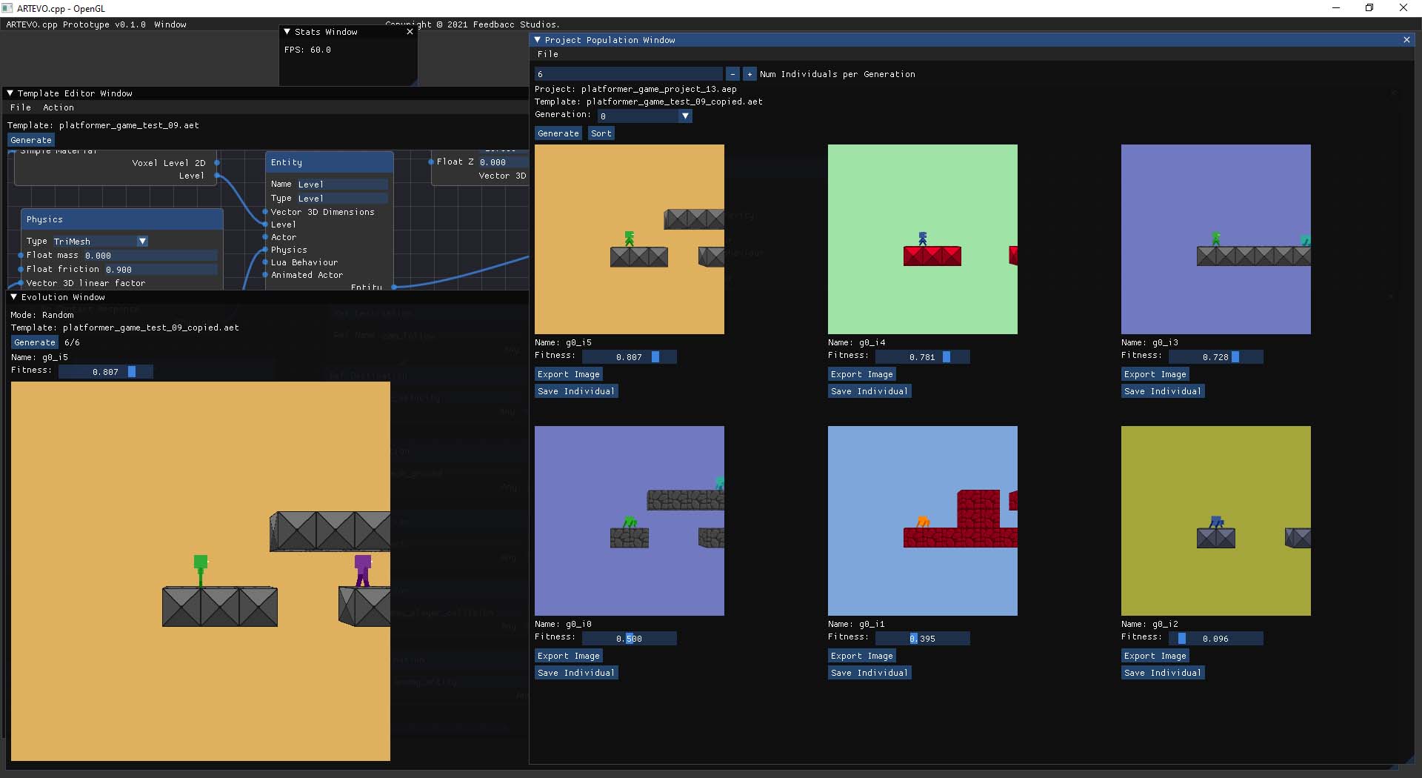Open the Generation dropdown arrow
This screenshot has height=778, width=1422.
685,116
